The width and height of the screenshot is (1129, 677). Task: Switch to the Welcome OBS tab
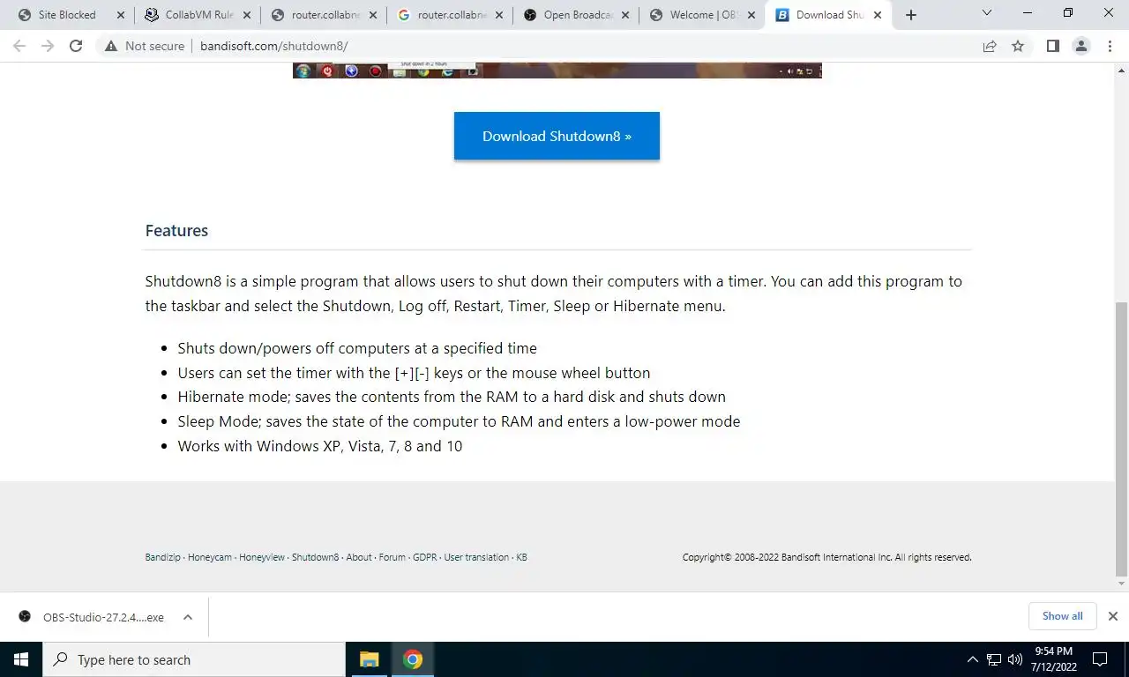[x=702, y=15]
